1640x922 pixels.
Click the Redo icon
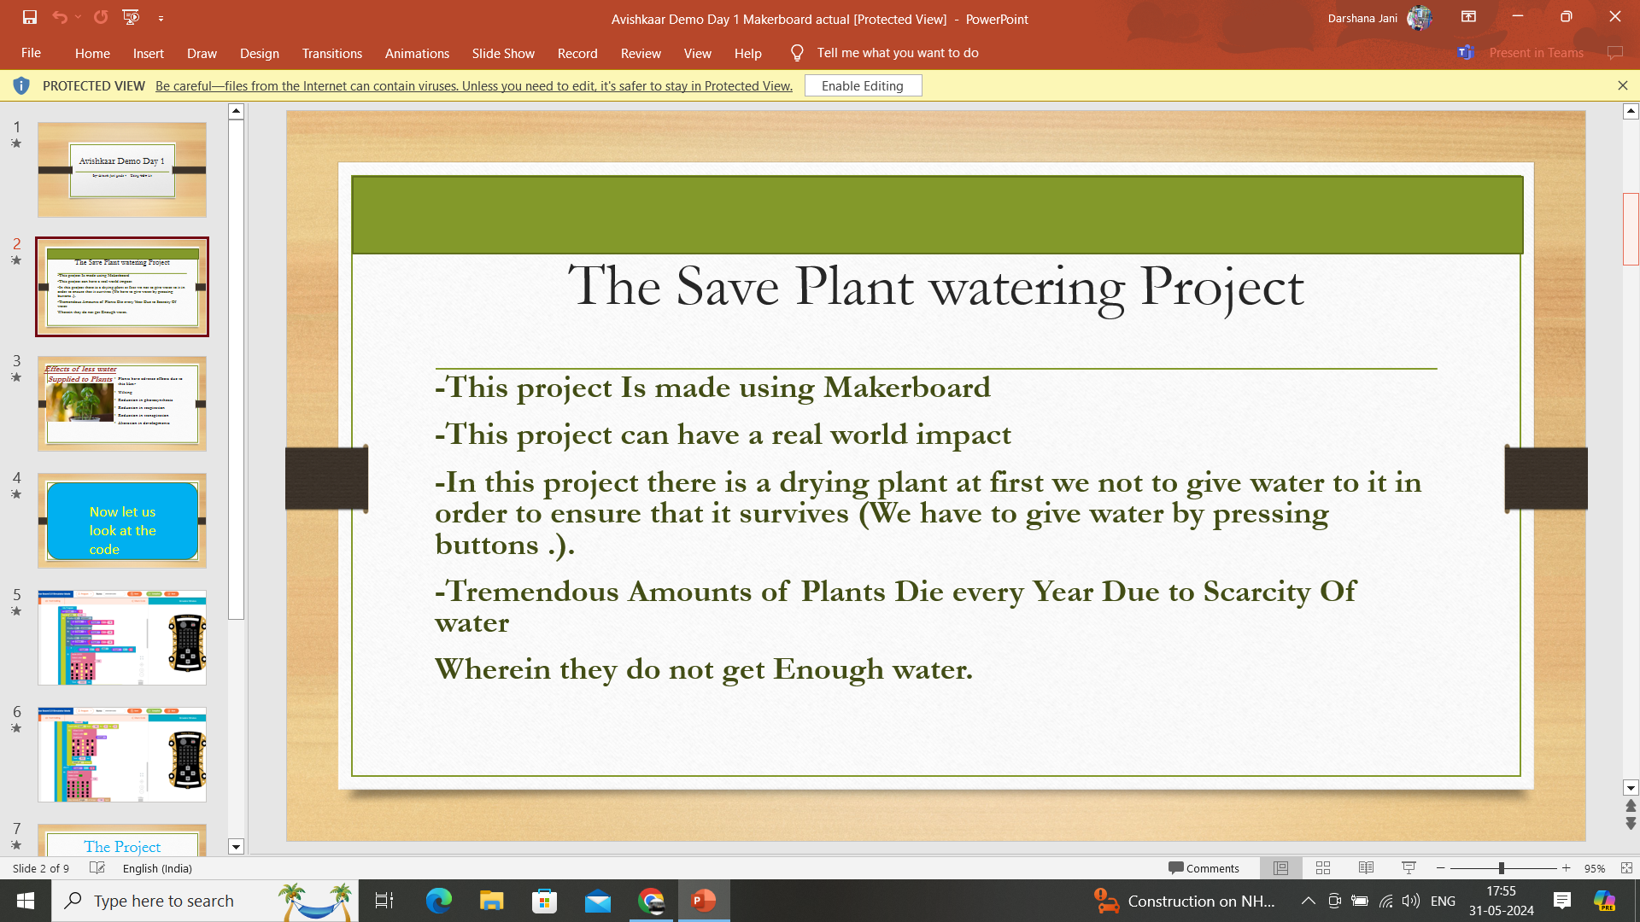(x=102, y=17)
